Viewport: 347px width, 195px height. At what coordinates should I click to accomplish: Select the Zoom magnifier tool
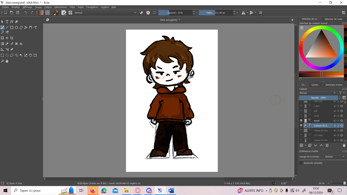pos(2,61)
